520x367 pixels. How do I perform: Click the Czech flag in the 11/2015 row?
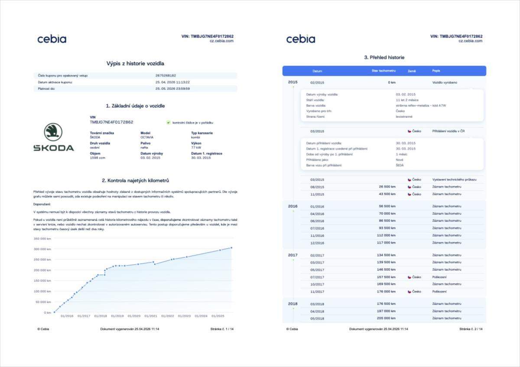click(409, 194)
